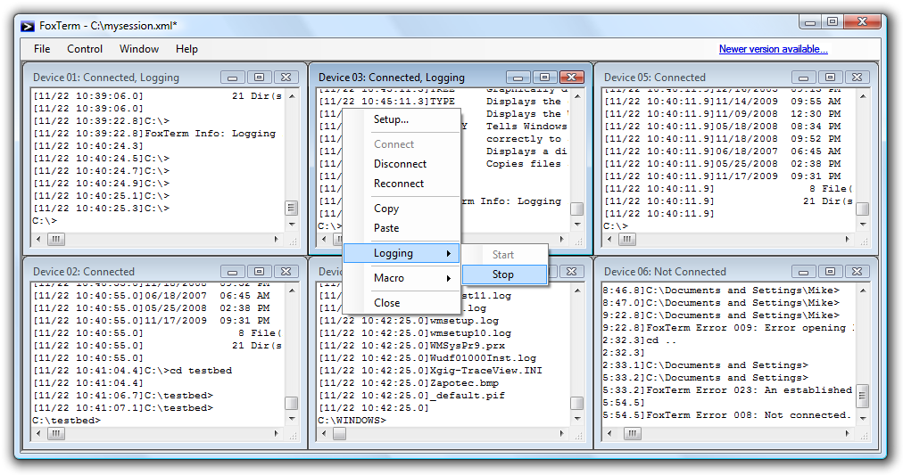Expand the Logging submenu
This screenshot has width=903, height=475.
coord(402,253)
